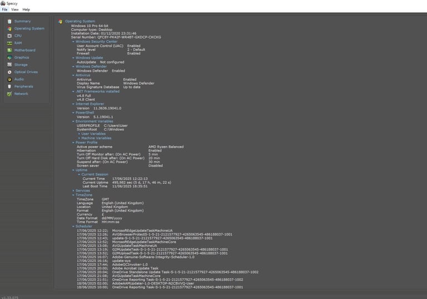The width and height of the screenshot is (427, 299).
Task: Click AMD Ryzen Balanced power scheme value
Action: pos(166,147)
